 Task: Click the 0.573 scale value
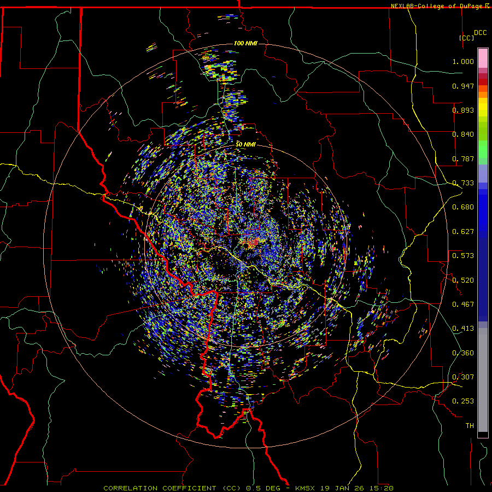pos(463,256)
